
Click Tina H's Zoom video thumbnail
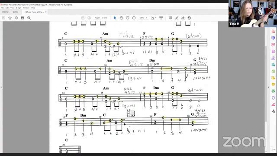(x=253, y=13)
